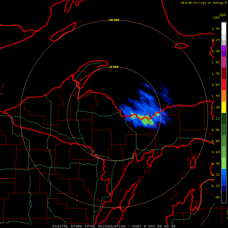Click the 1.28 legend value
This screenshot has height=228, width=228.
click(x=216, y=107)
